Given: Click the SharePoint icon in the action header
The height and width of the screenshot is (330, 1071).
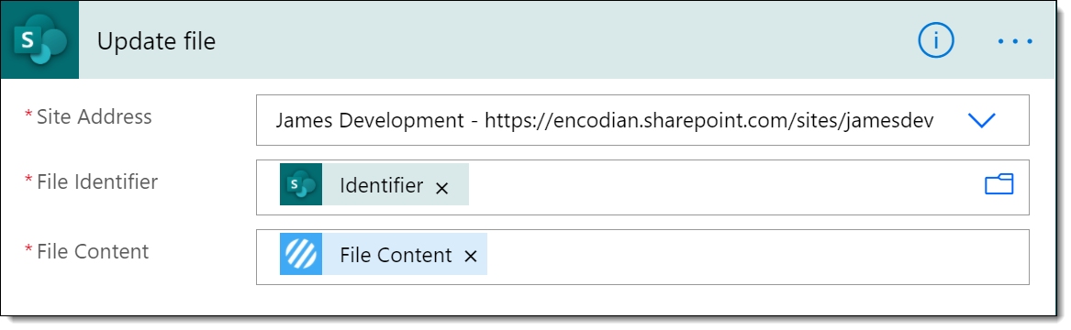Looking at the screenshot, I should pos(40,40).
